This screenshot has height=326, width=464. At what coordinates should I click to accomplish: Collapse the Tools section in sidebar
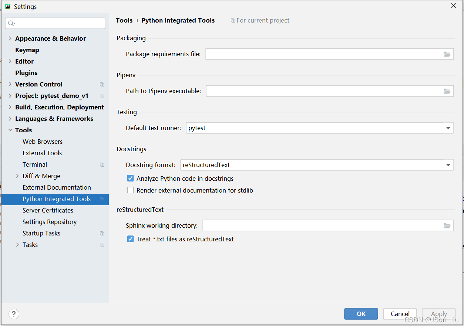tap(10, 130)
